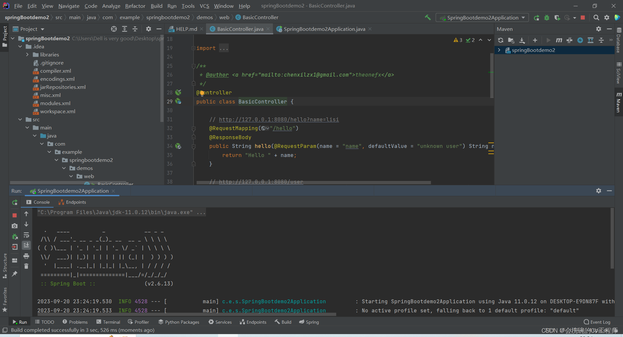The image size is (623, 337).
Task: Add Maven project plus icon
Action: point(535,40)
